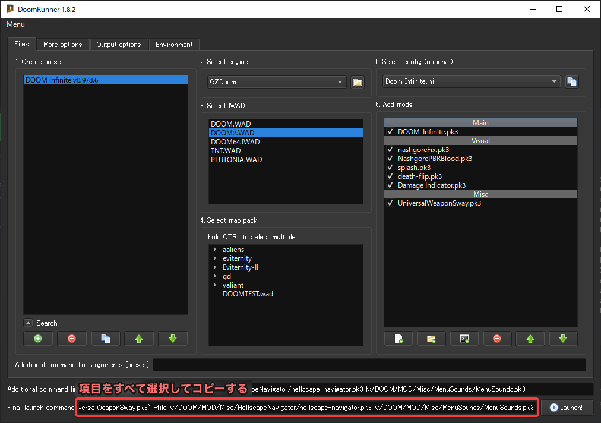The image size is (601, 423).
Task: Switch to the More options tab
Action: [63, 45]
